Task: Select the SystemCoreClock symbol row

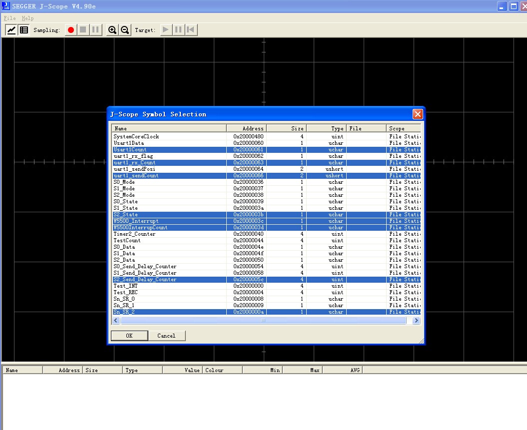Action: [266, 136]
